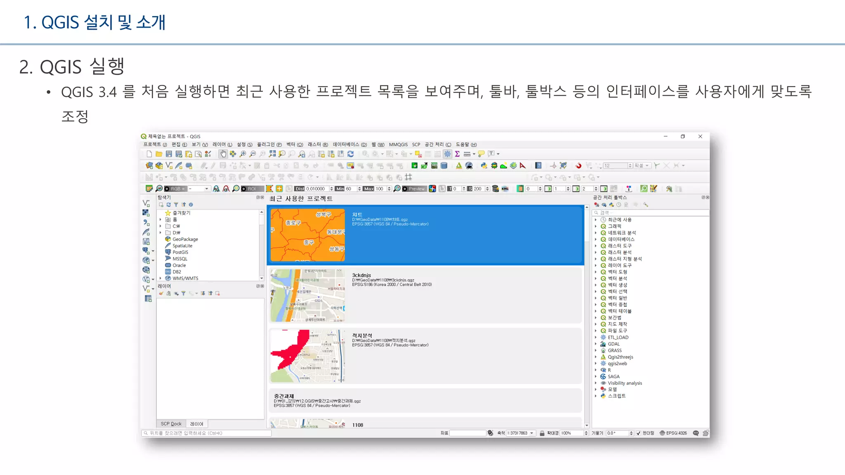The height and width of the screenshot is (475, 845).
Task: Click the Zoom Full extent icon
Action: click(x=272, y=154)
